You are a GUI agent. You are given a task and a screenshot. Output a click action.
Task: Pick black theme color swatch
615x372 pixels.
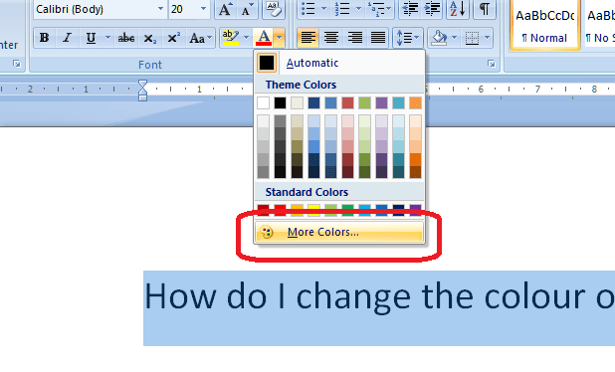(x=280, y=103)
